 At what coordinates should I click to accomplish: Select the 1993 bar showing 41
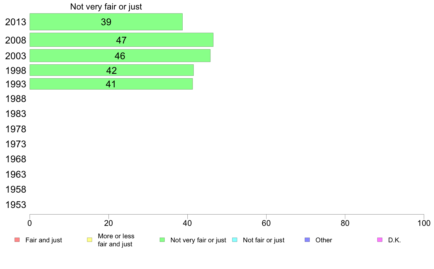point(111,84)
